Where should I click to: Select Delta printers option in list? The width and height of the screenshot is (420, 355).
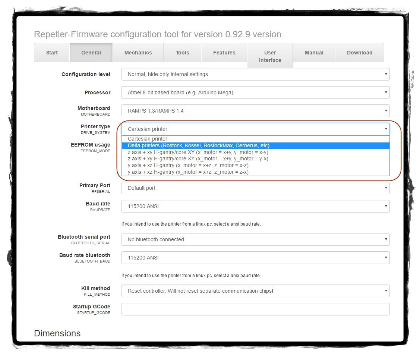(x=256, y=145)
